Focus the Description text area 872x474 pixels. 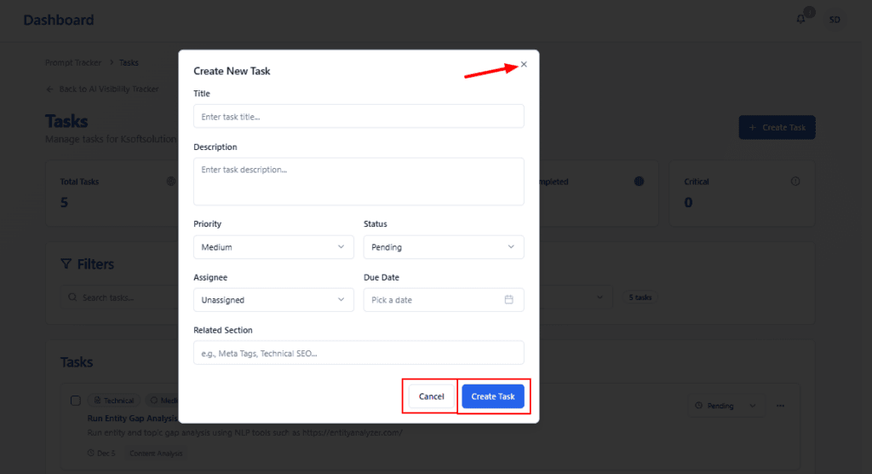359,181
